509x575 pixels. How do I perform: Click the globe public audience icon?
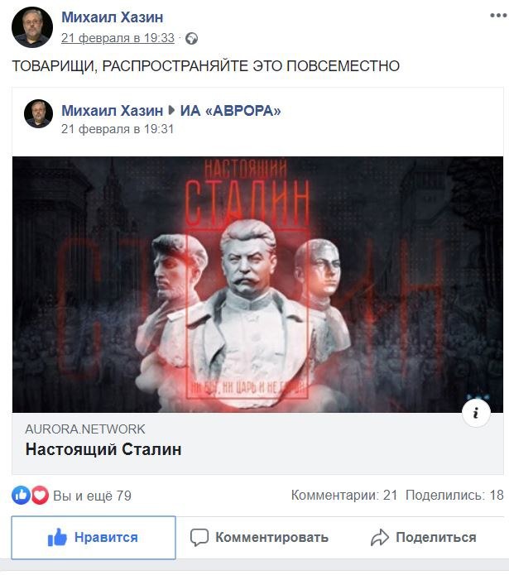(191, 39)
